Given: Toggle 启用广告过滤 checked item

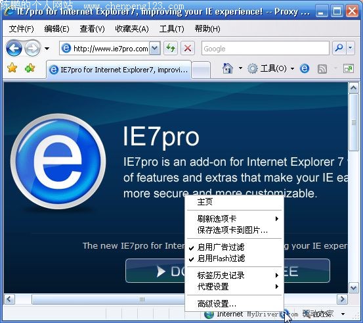Looking at the screenshot, I should [234, 247].
